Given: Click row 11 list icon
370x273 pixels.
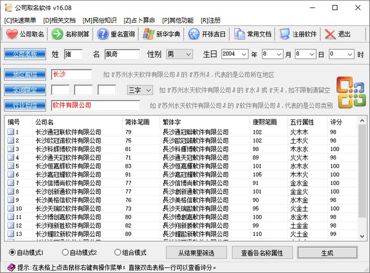Looking at the screenshot, I should pyautogui.click(x=11, y=216).
